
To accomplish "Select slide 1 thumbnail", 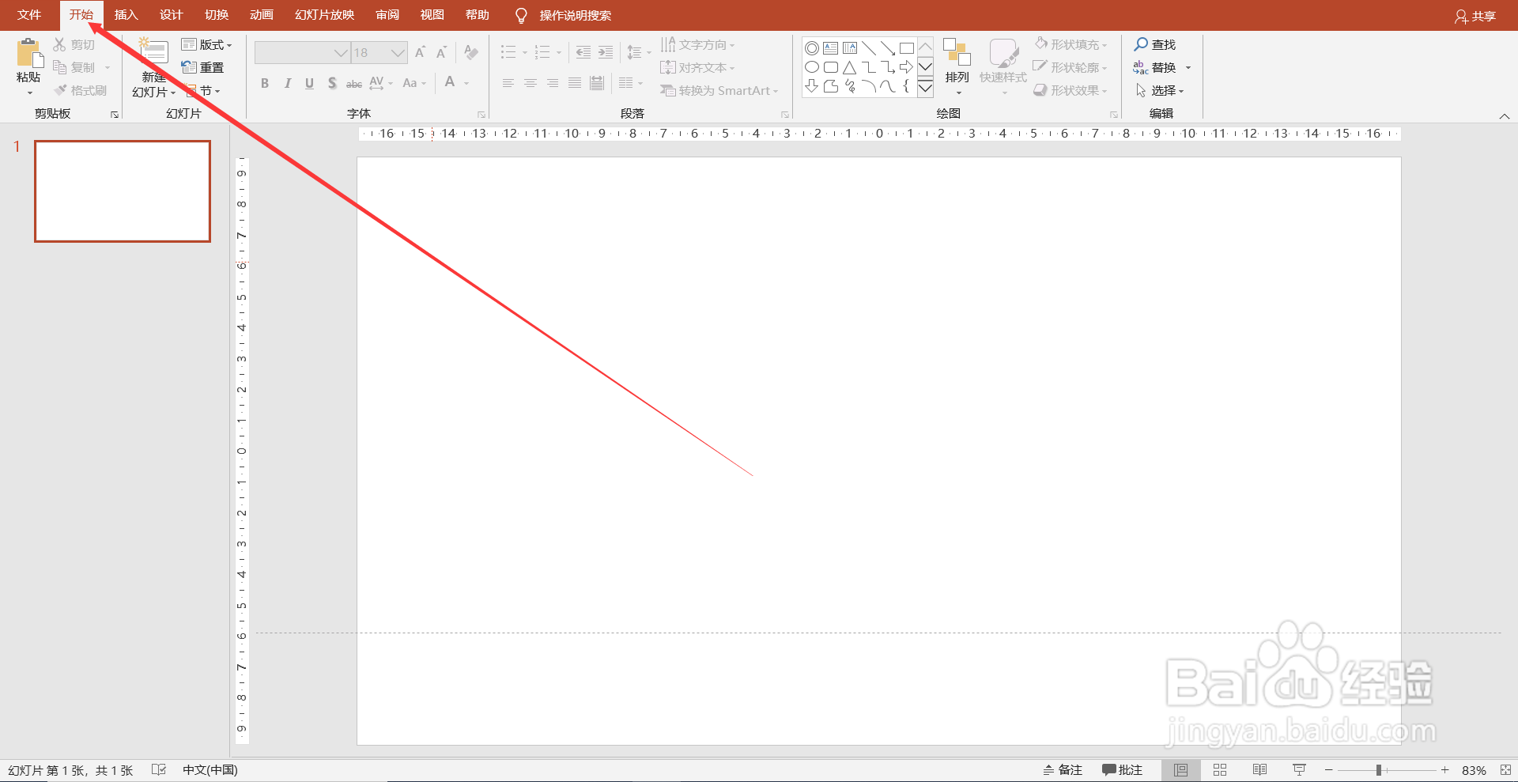I will tap(123, 191).
